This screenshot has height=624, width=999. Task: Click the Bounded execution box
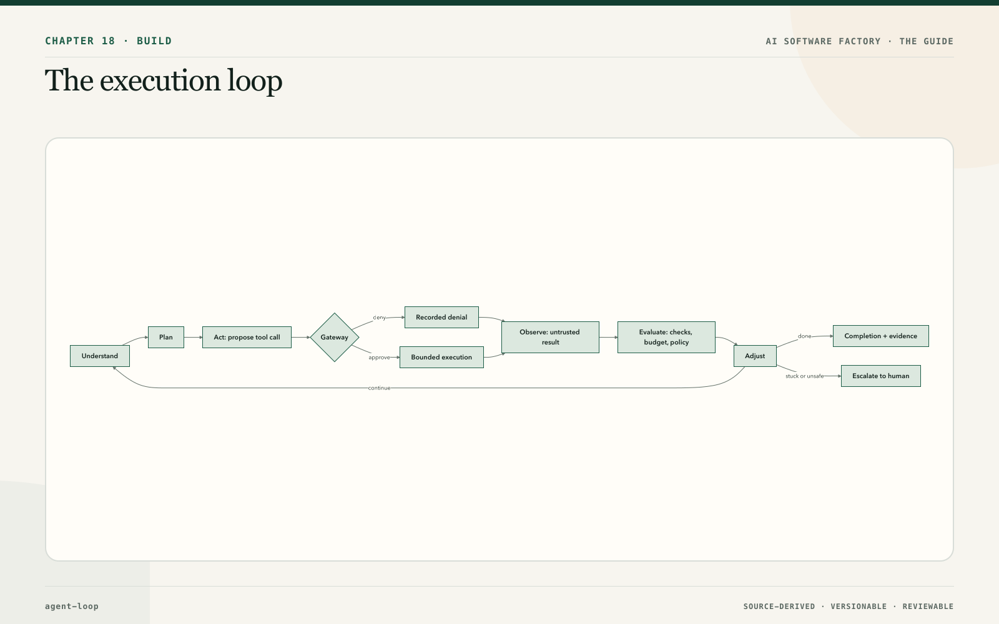click(x=441, y=357)
